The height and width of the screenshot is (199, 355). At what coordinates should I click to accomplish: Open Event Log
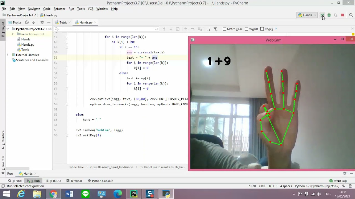click(338, 181)
